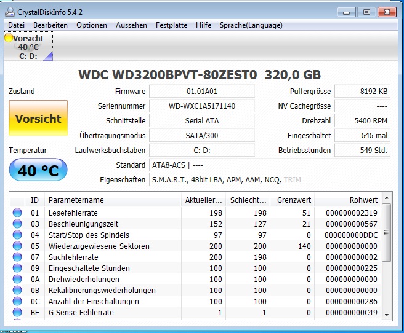Click blue status orb for Anzahl der Einschaltungen

[x=17, y=301]
